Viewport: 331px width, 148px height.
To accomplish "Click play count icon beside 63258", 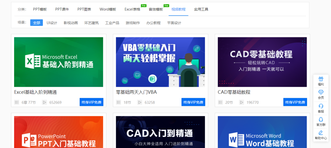I will coord(139,102).
